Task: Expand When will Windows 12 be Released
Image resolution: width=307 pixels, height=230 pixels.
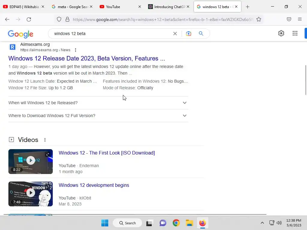Action: [98, 103]
